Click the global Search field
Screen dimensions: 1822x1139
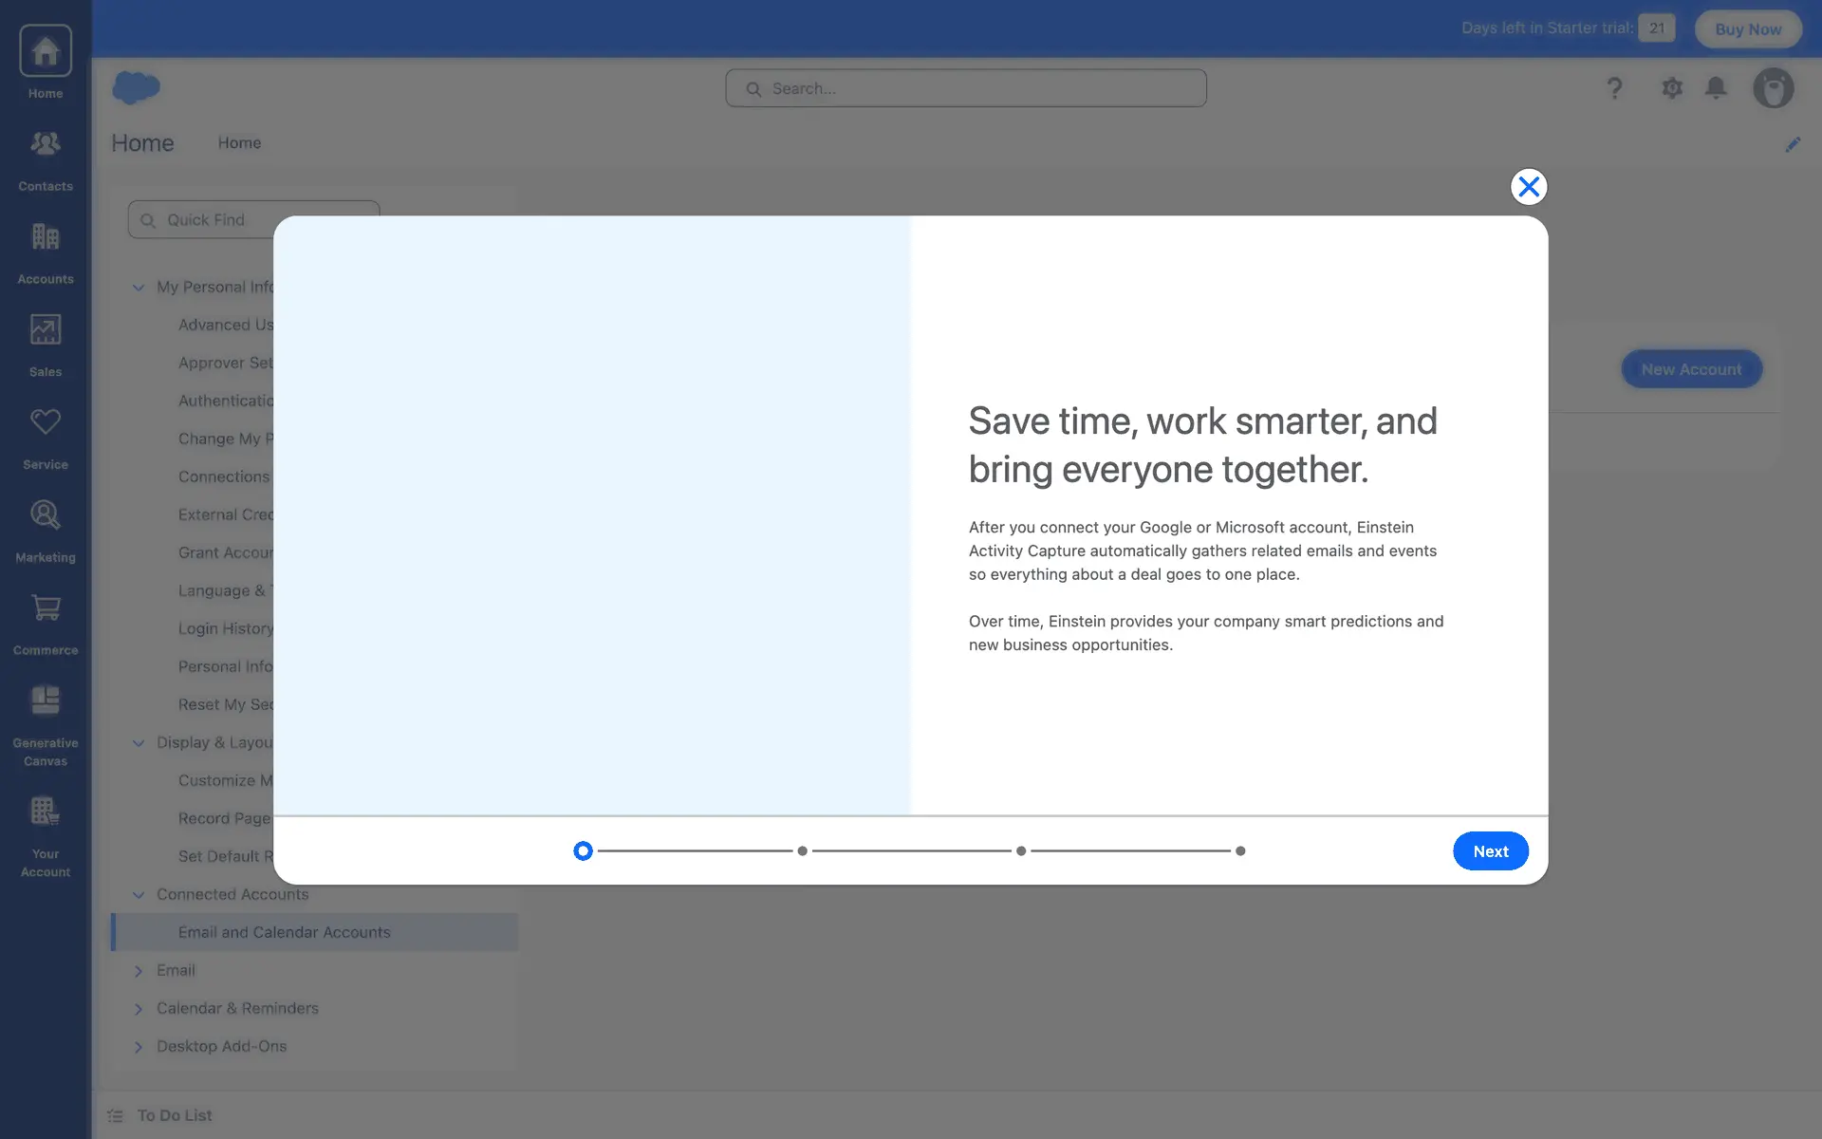966,88
